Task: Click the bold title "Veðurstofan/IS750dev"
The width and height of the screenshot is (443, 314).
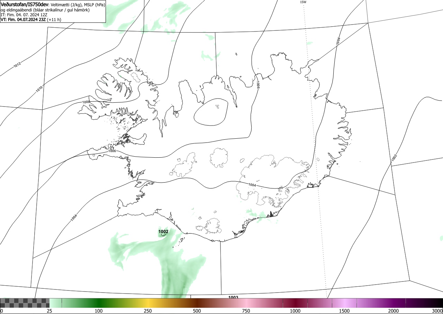Action: [x=25, y=4]
